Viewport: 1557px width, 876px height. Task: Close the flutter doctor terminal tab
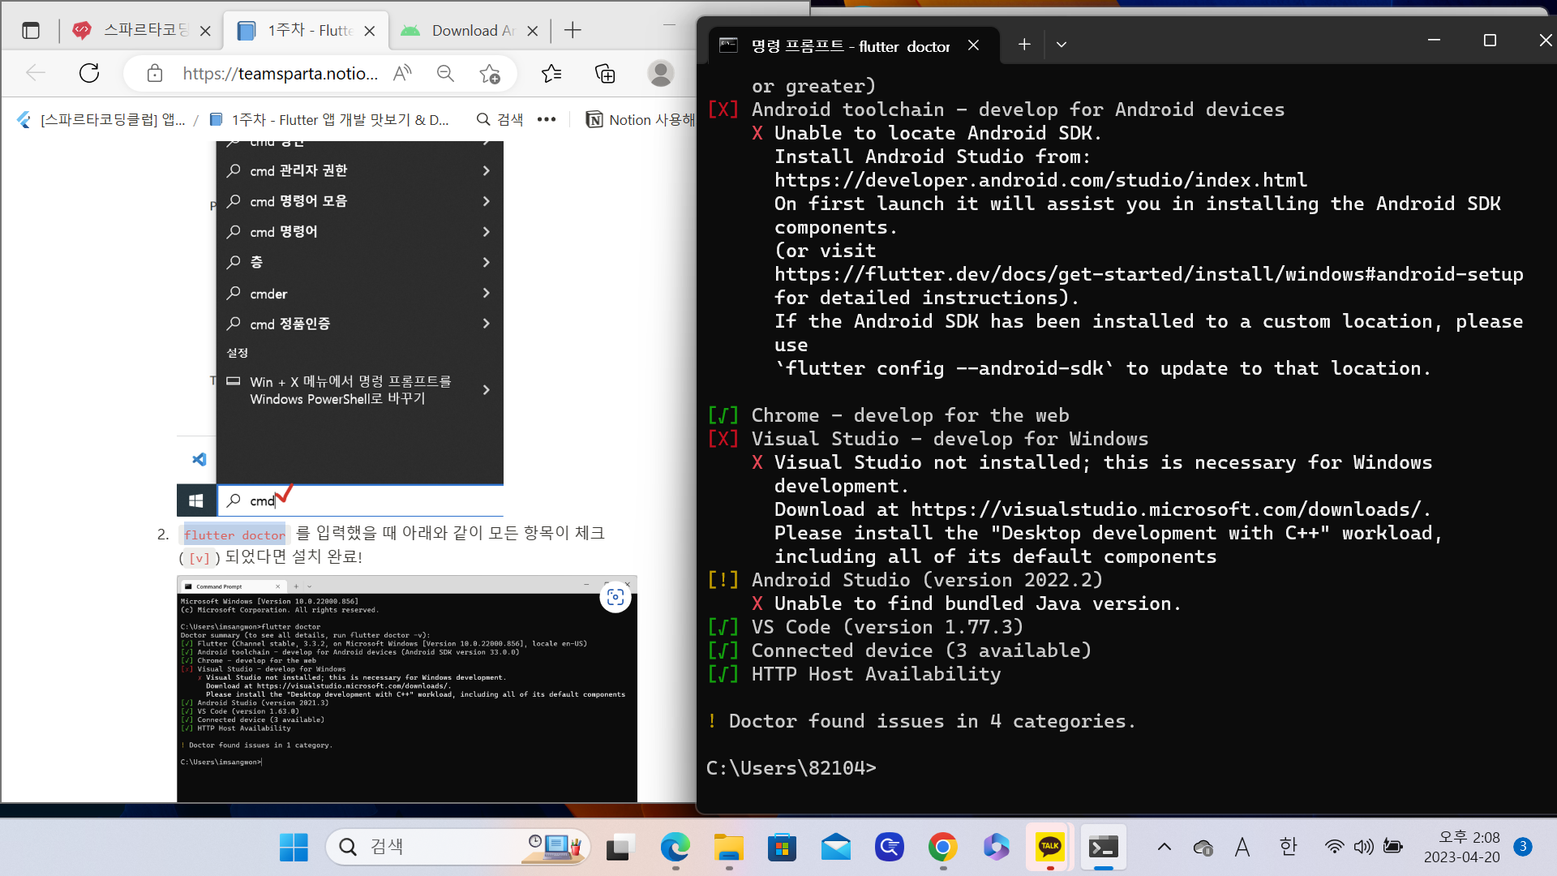click(974, 45)
